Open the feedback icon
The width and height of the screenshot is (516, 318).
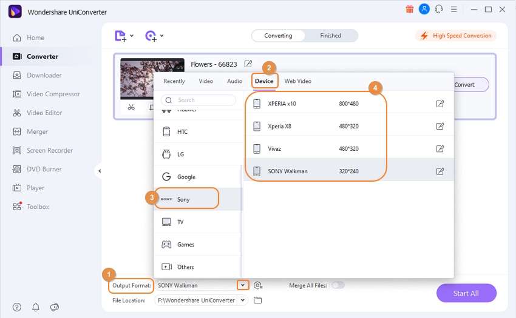tap(54, 307)
